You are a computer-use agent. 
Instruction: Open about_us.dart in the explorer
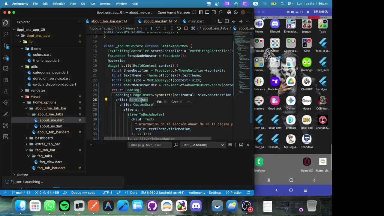point(51,126)
